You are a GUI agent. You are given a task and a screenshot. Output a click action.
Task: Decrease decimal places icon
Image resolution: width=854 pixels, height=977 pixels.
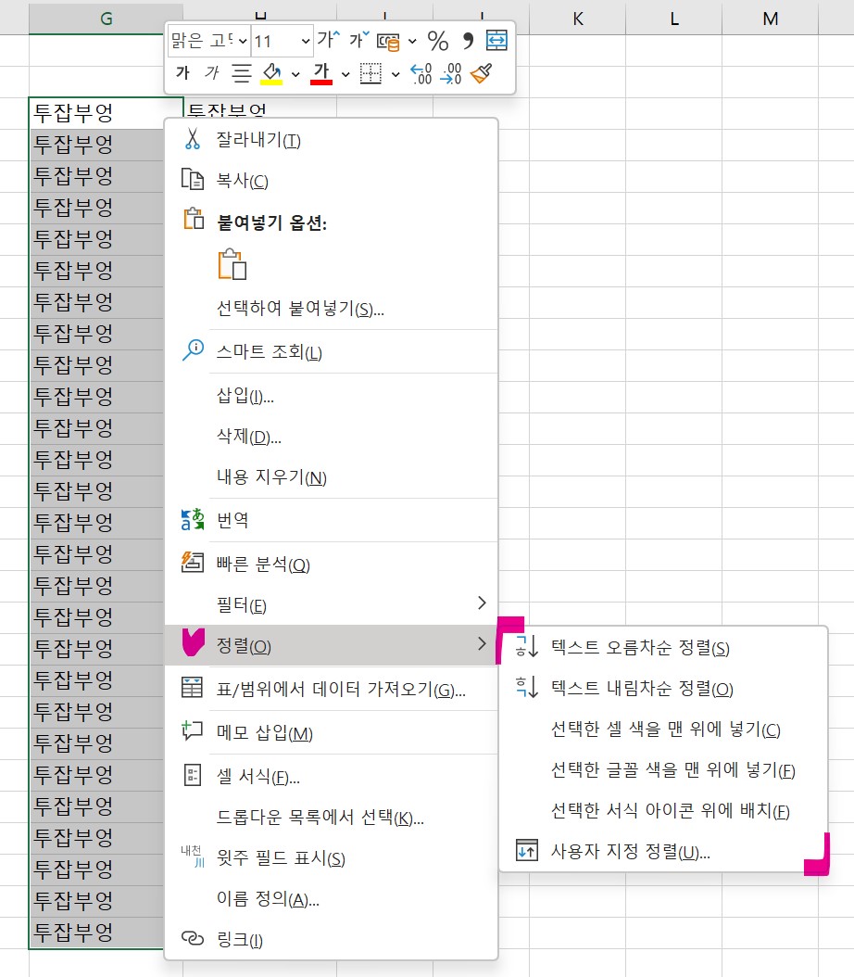(x=451, y=73)
